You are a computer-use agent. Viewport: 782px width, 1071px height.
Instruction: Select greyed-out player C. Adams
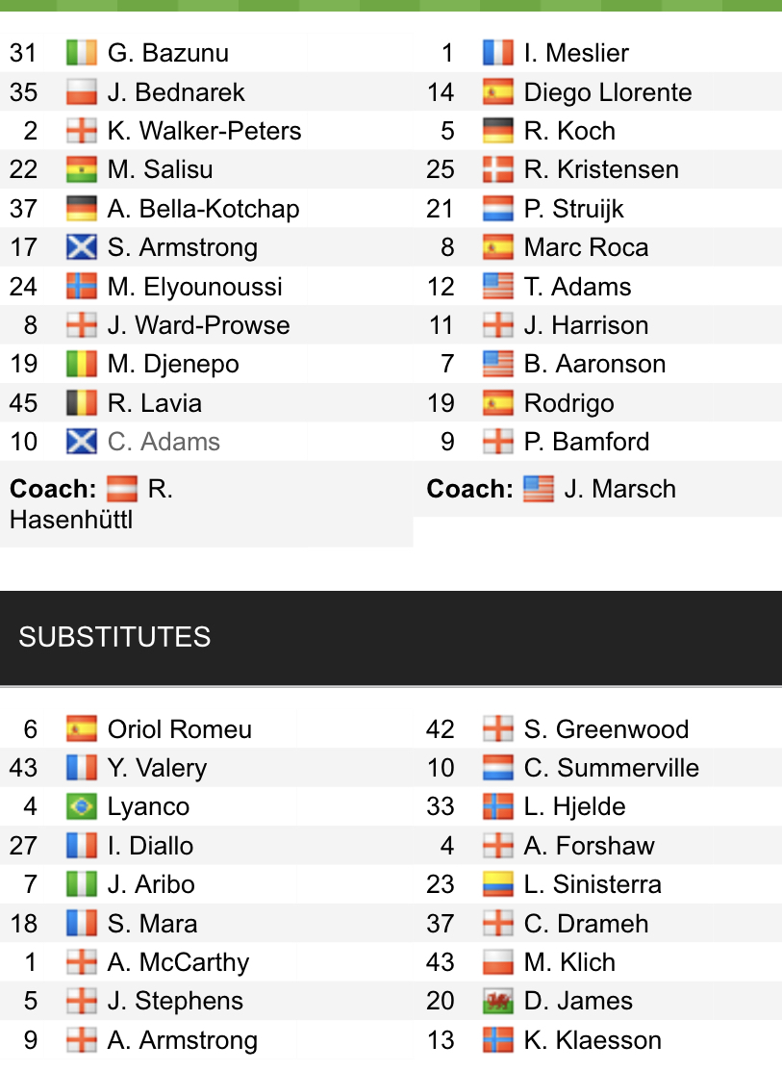coord(164,442)
